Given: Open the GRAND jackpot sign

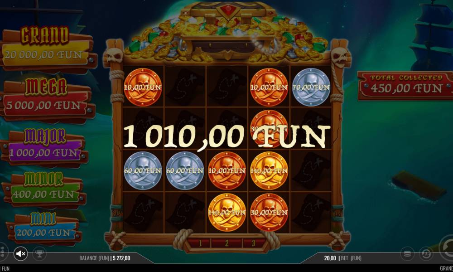Looking at the screenshot, I should (x=47, y=48).
